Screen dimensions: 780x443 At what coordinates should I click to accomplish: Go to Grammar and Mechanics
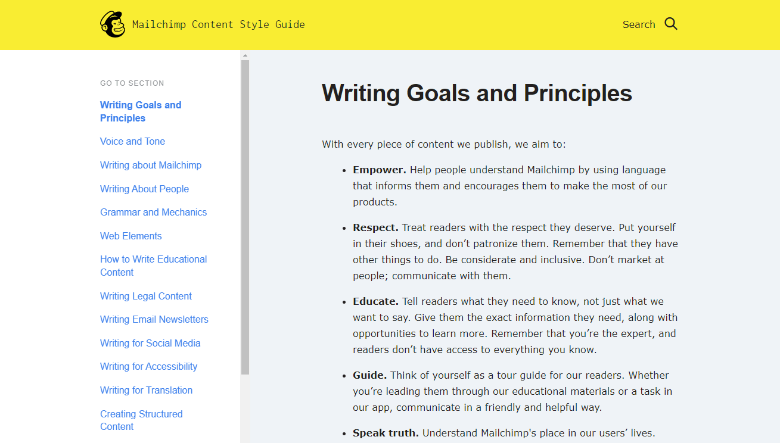pos(153,212)
